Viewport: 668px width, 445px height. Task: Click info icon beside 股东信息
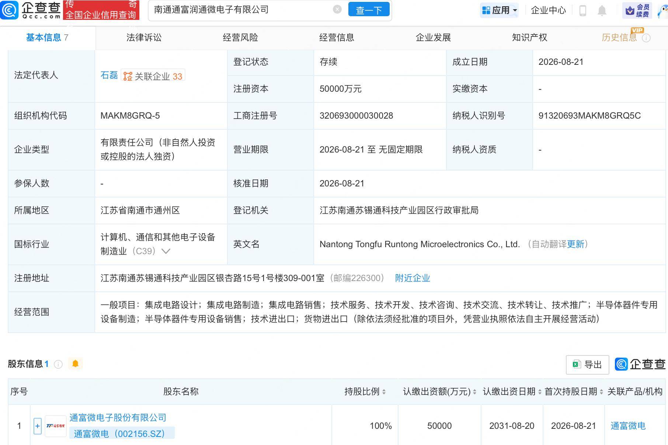[58, 364]
